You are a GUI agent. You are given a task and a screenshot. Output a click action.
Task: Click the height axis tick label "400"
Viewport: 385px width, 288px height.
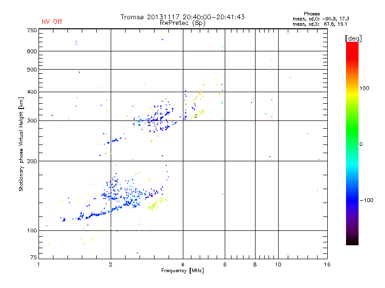(32, 92)
